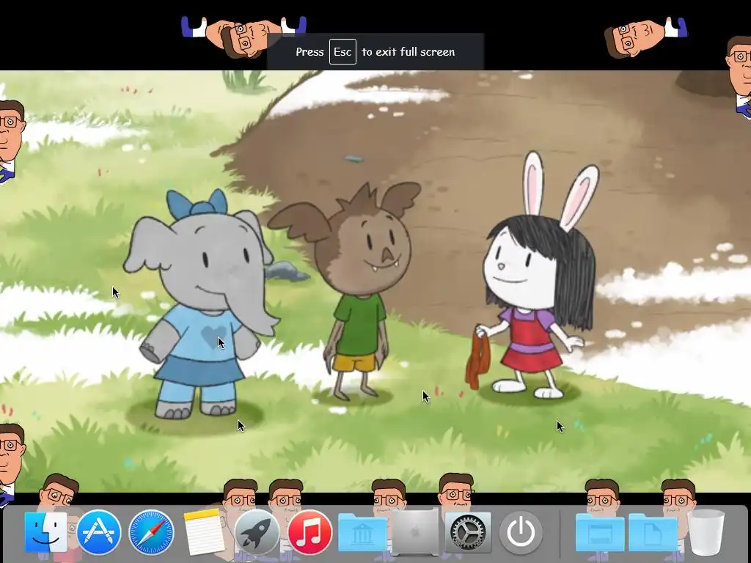Image resolution: width=751 pixels, height=563 pixels.
Task: Click the silver Mac Pro tower icon
Action: 415,532
